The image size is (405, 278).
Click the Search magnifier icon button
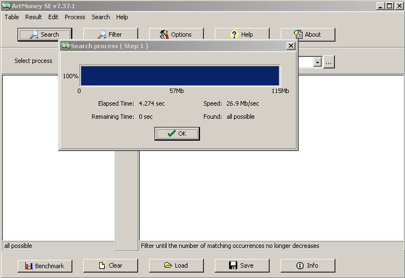pos(44,34)
